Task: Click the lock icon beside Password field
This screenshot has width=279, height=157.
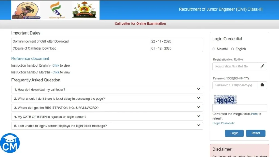Action: point(262,85)
